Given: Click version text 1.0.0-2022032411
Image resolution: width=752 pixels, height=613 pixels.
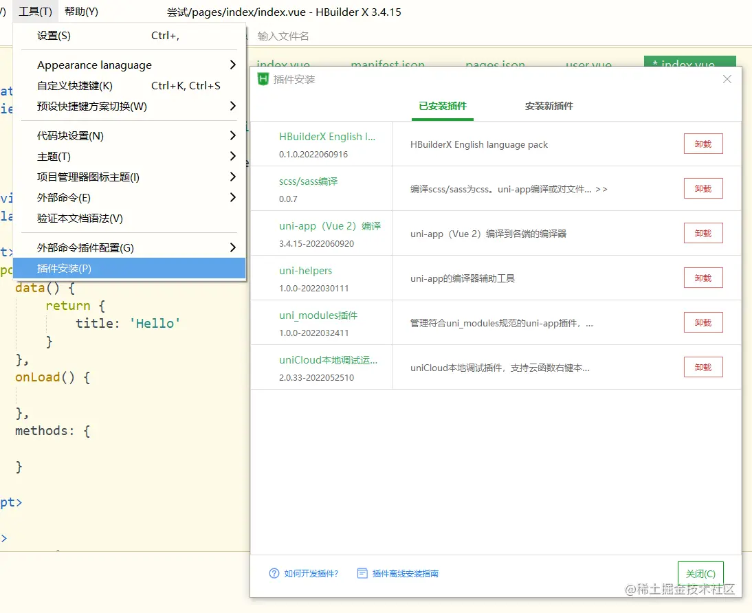Looking at the screenshot, I should click(313, 333).
